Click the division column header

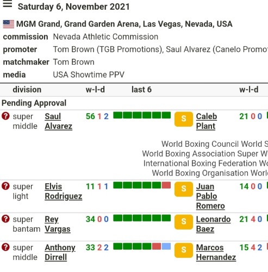[27, 90]
